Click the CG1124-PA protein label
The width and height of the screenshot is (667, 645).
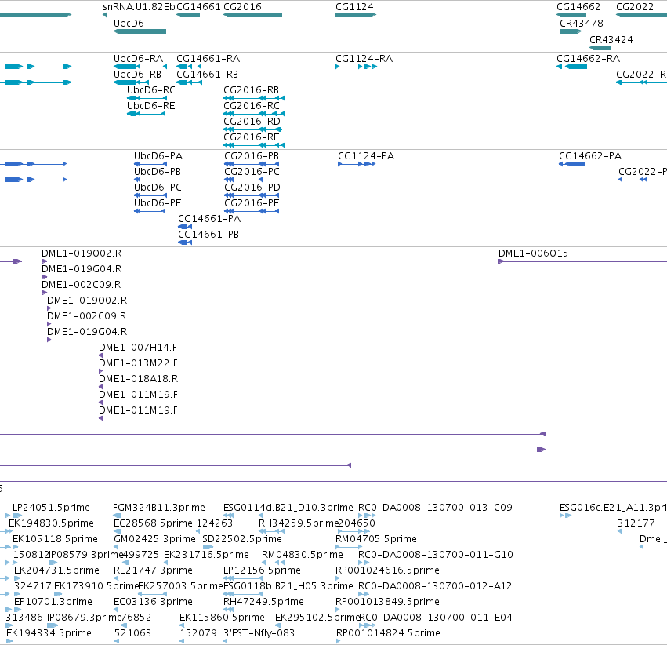point(366,156)
